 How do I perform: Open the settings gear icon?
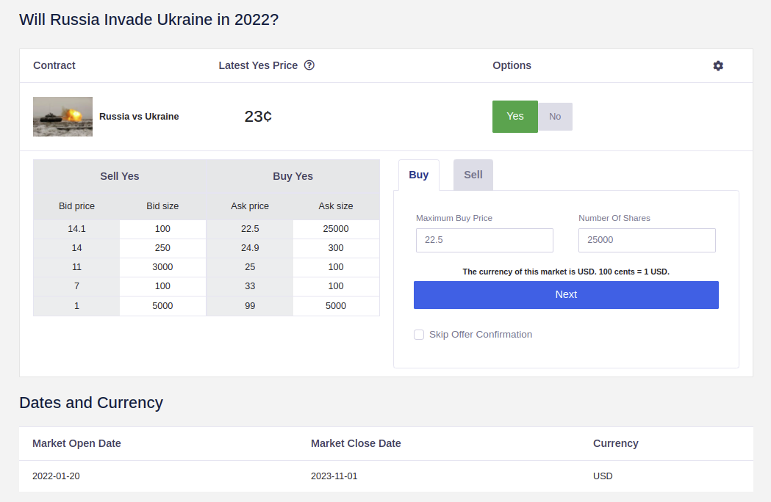(718, 65)
